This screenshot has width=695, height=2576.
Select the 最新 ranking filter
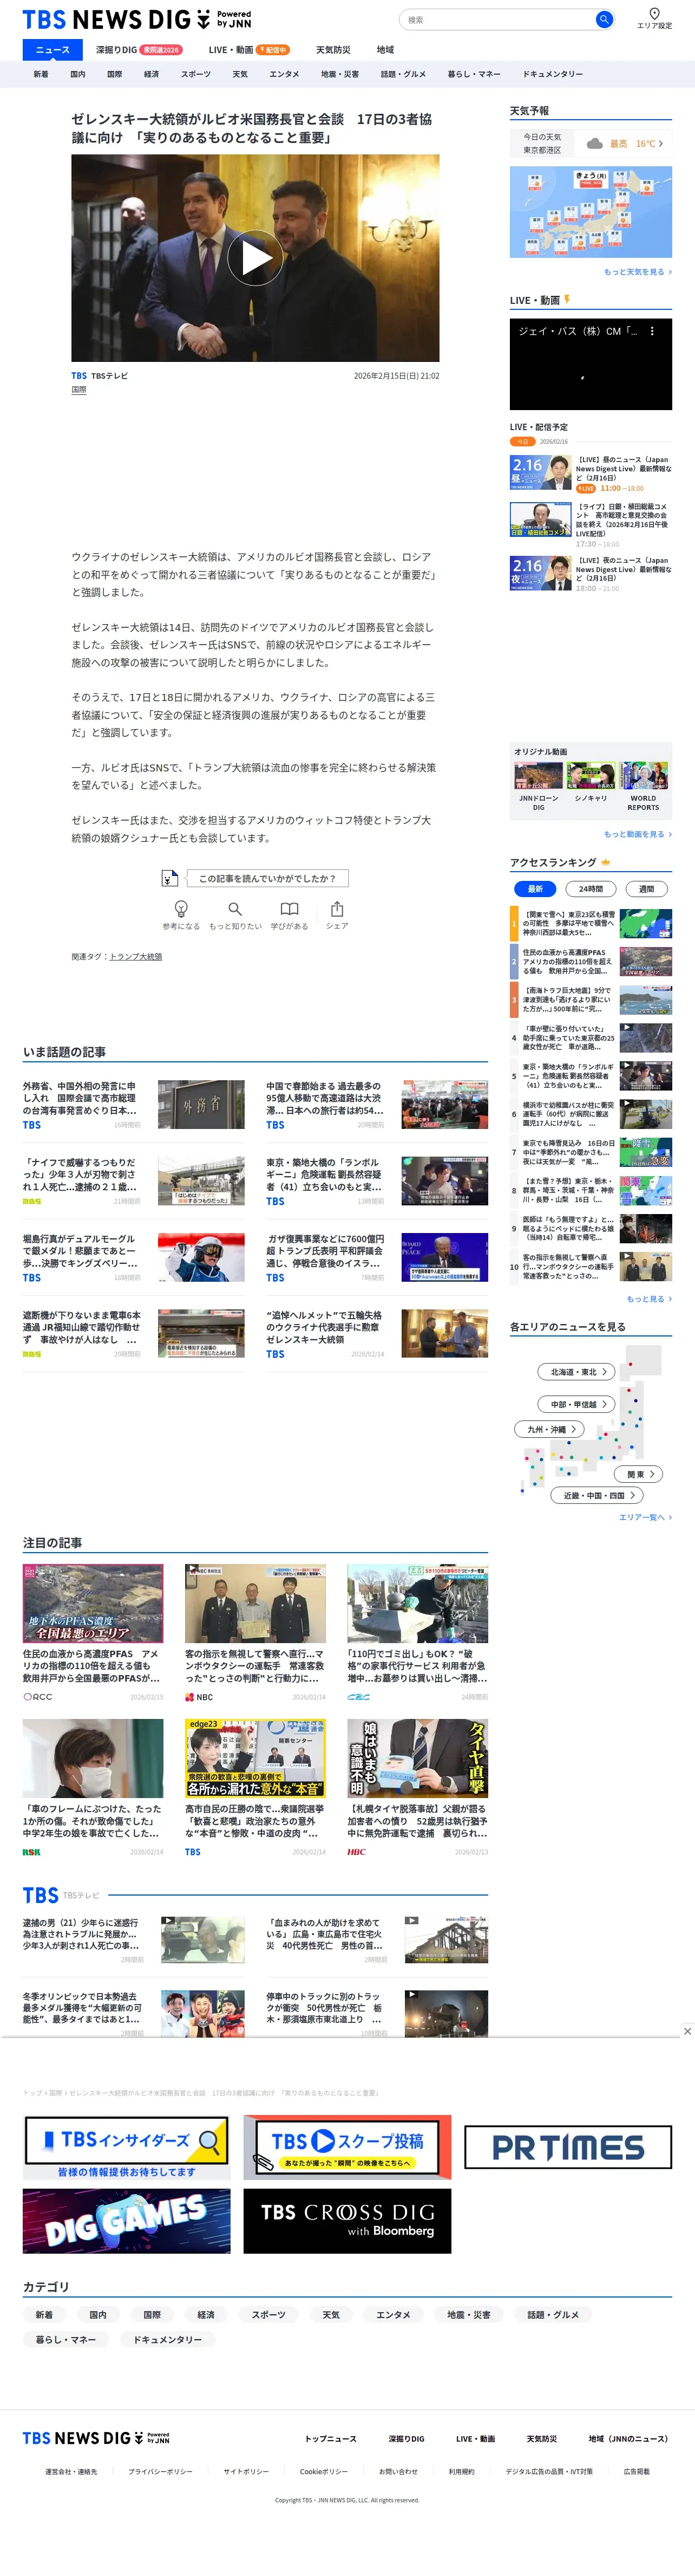(x=535, y=888)
